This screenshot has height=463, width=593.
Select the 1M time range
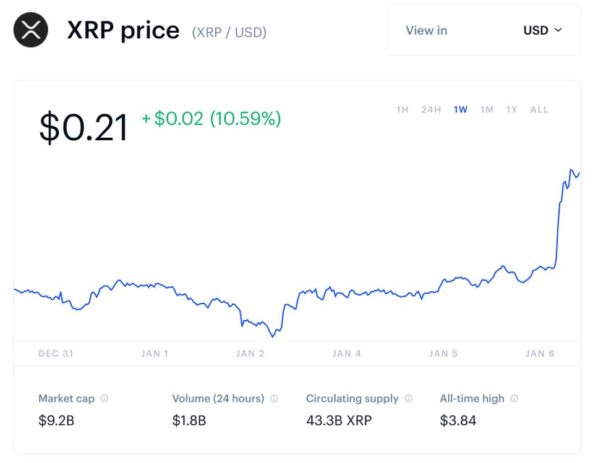487,109
